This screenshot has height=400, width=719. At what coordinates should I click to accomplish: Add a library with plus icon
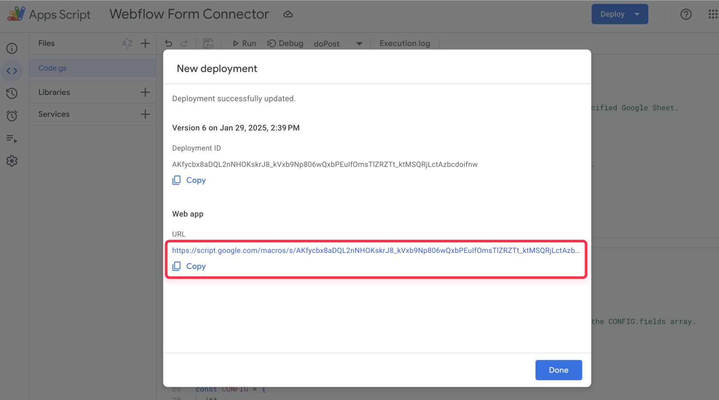146,92
